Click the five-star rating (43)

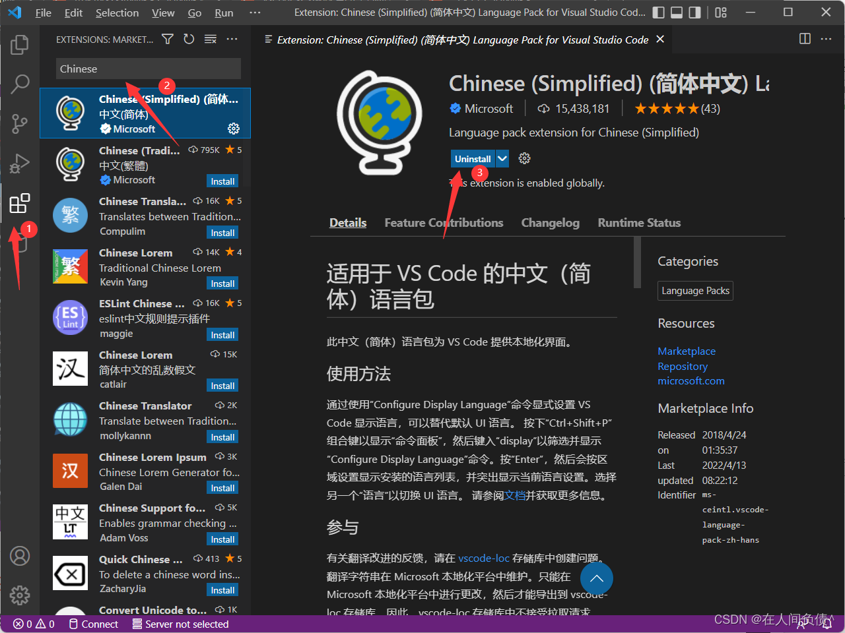677,109
